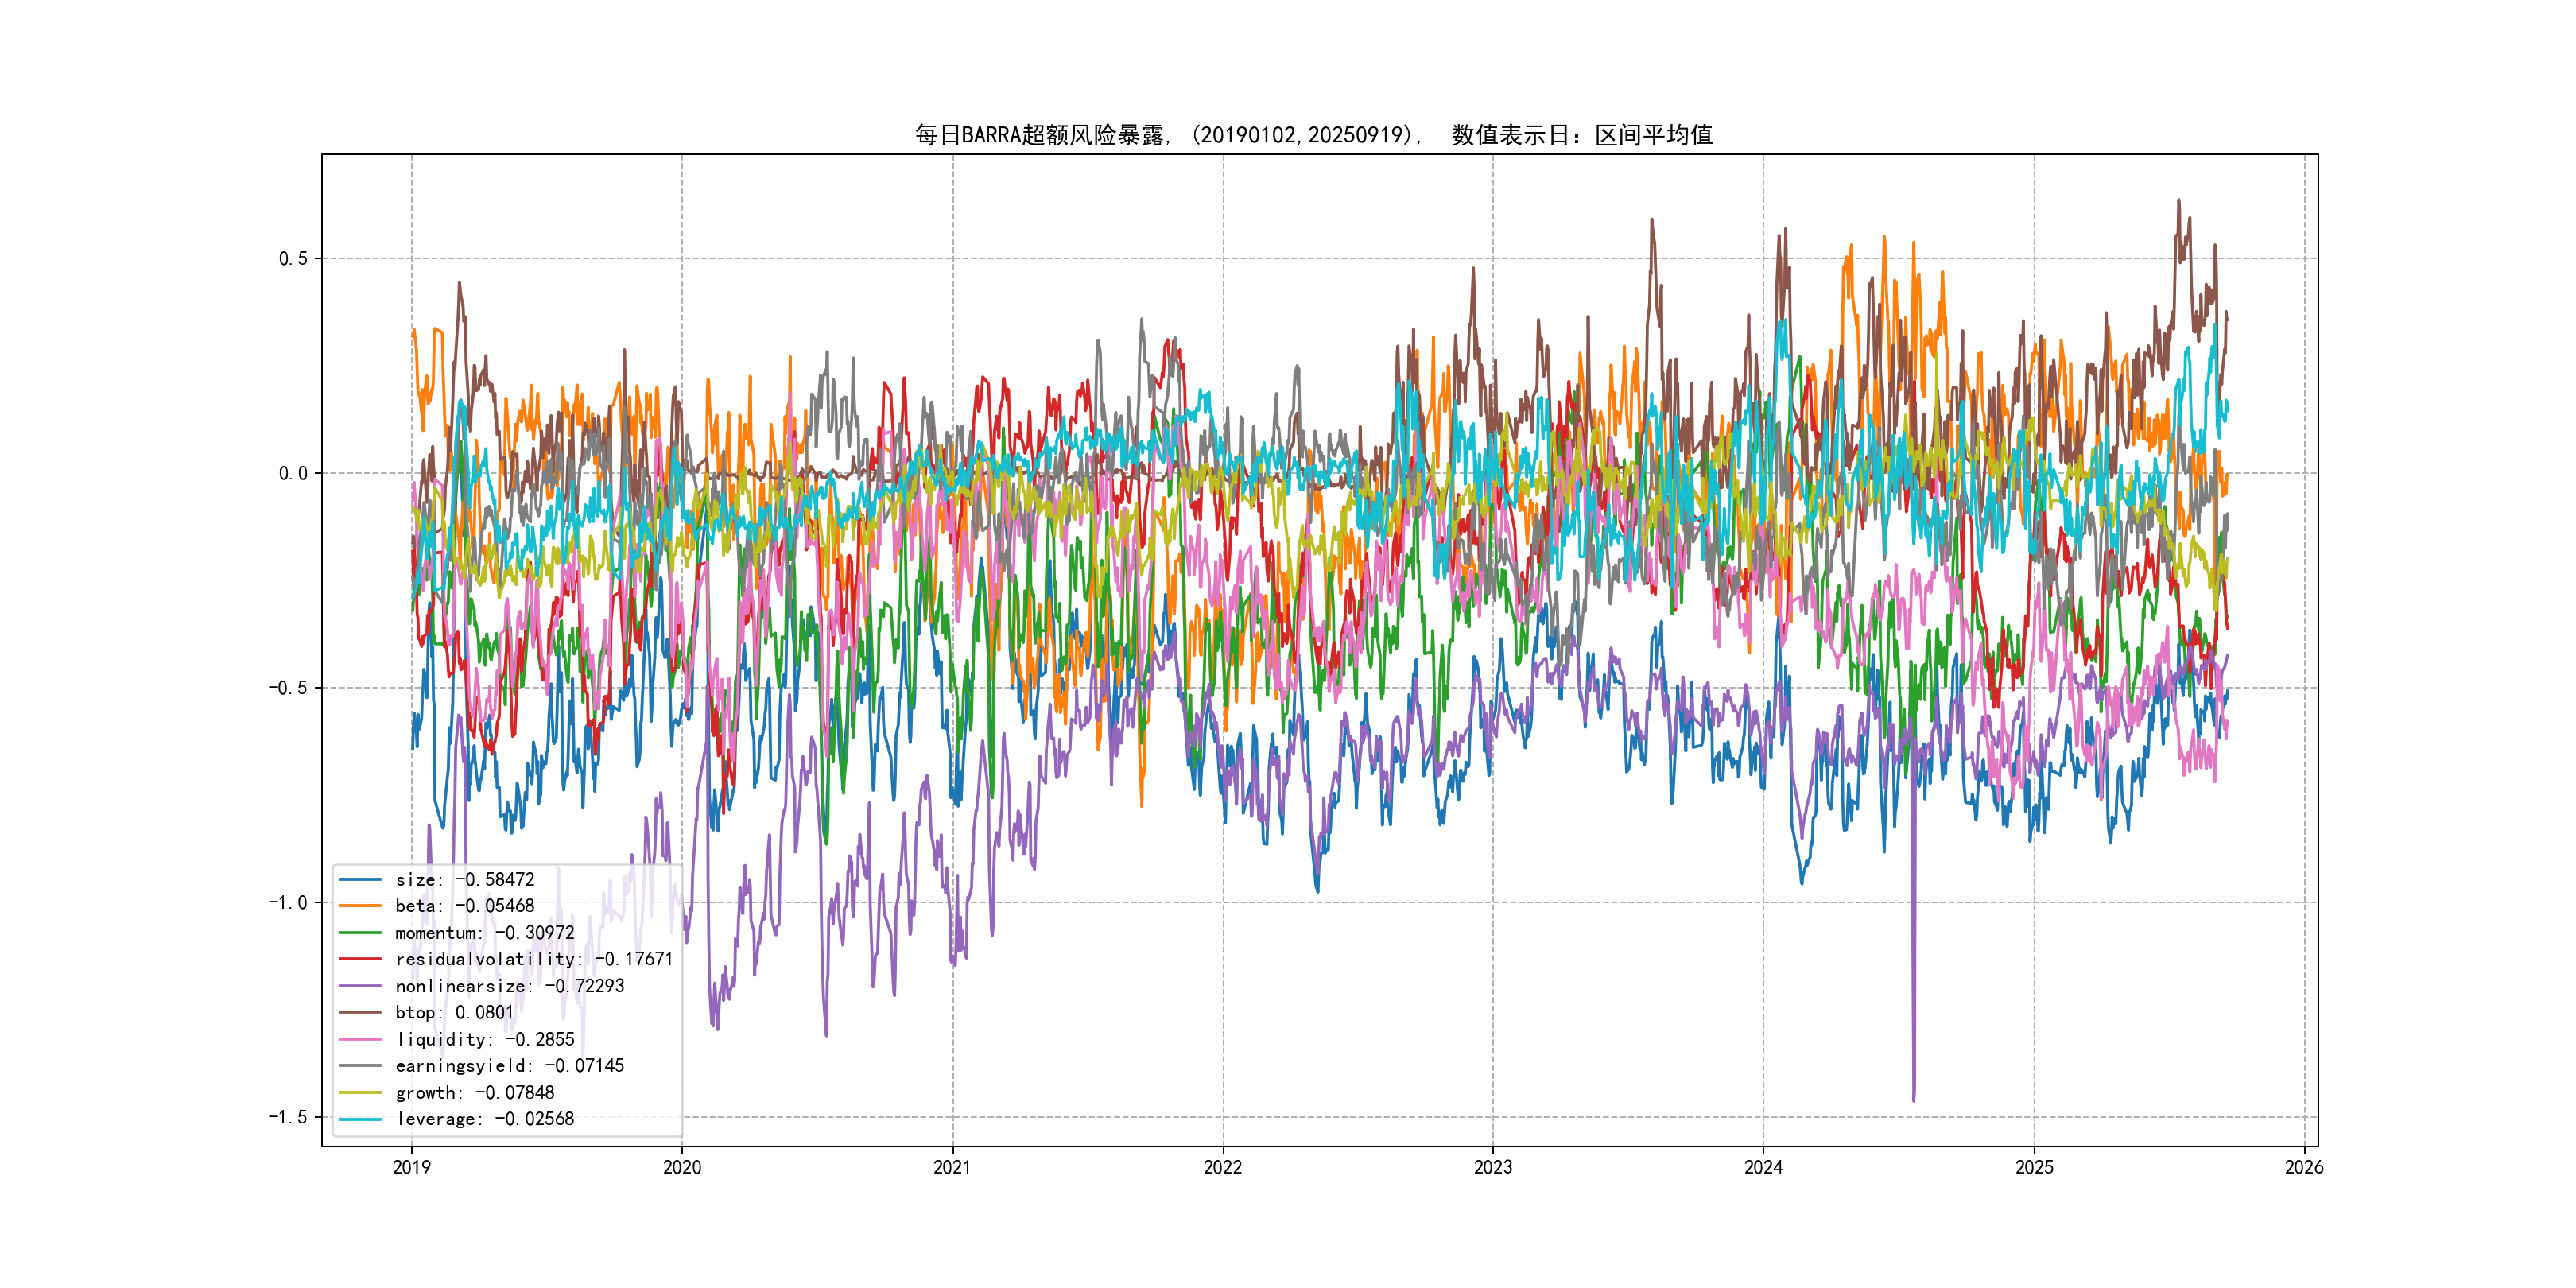This screenshot has height=1288, width=2576.
Task: Click the purple downward spike tip in 2024
Action: (x=1913, y=1100)
